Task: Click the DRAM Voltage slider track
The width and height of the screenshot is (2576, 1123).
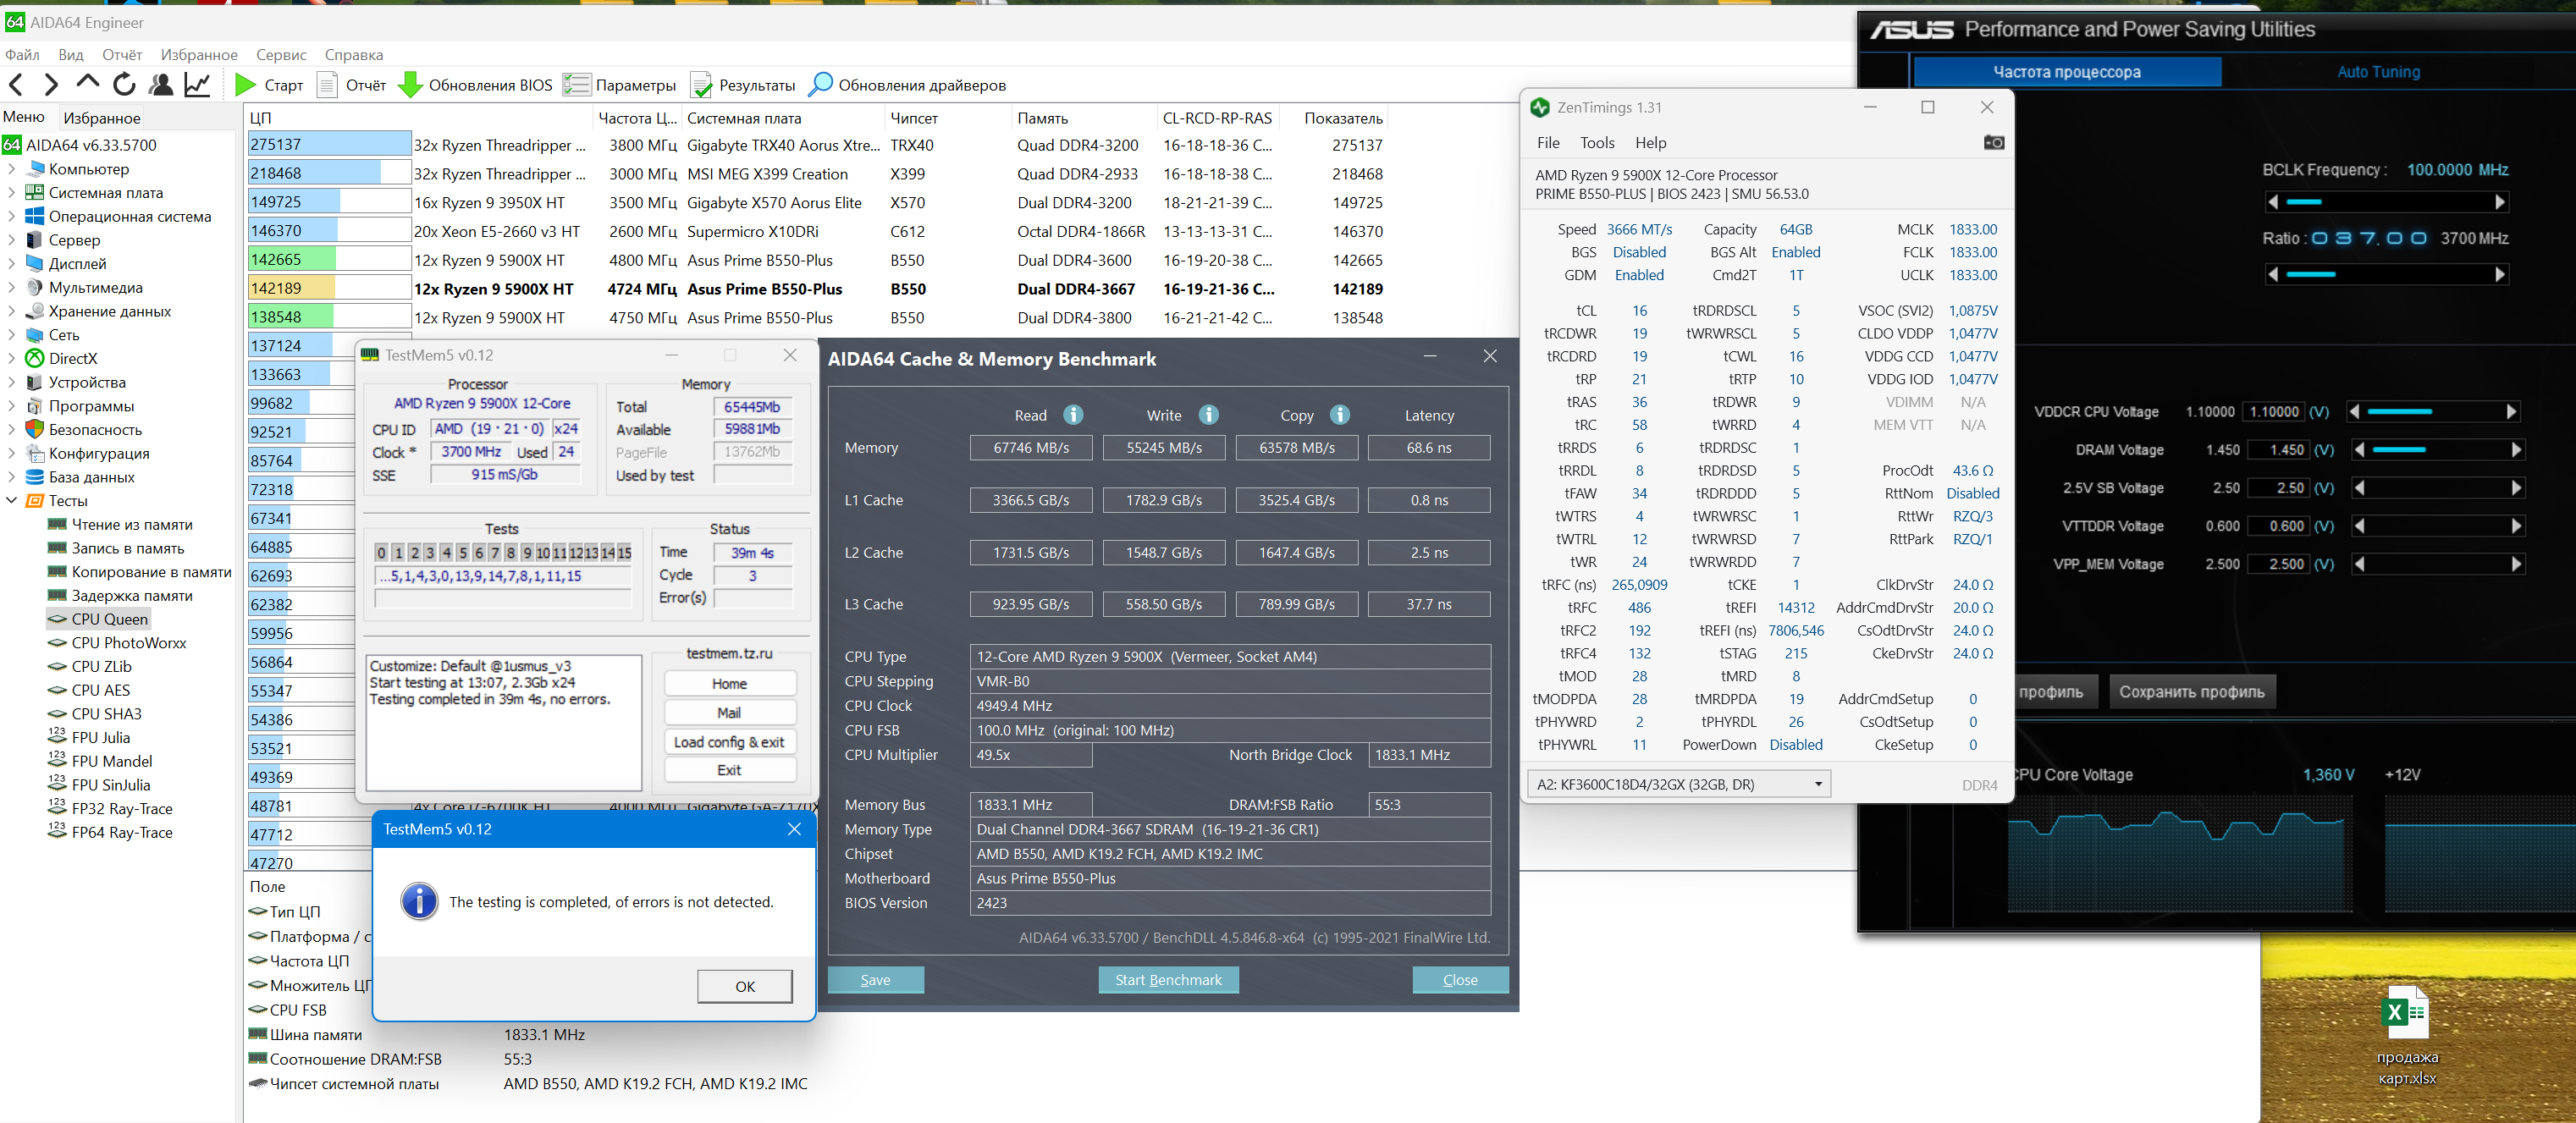Action: click(x=2436, y=450)
